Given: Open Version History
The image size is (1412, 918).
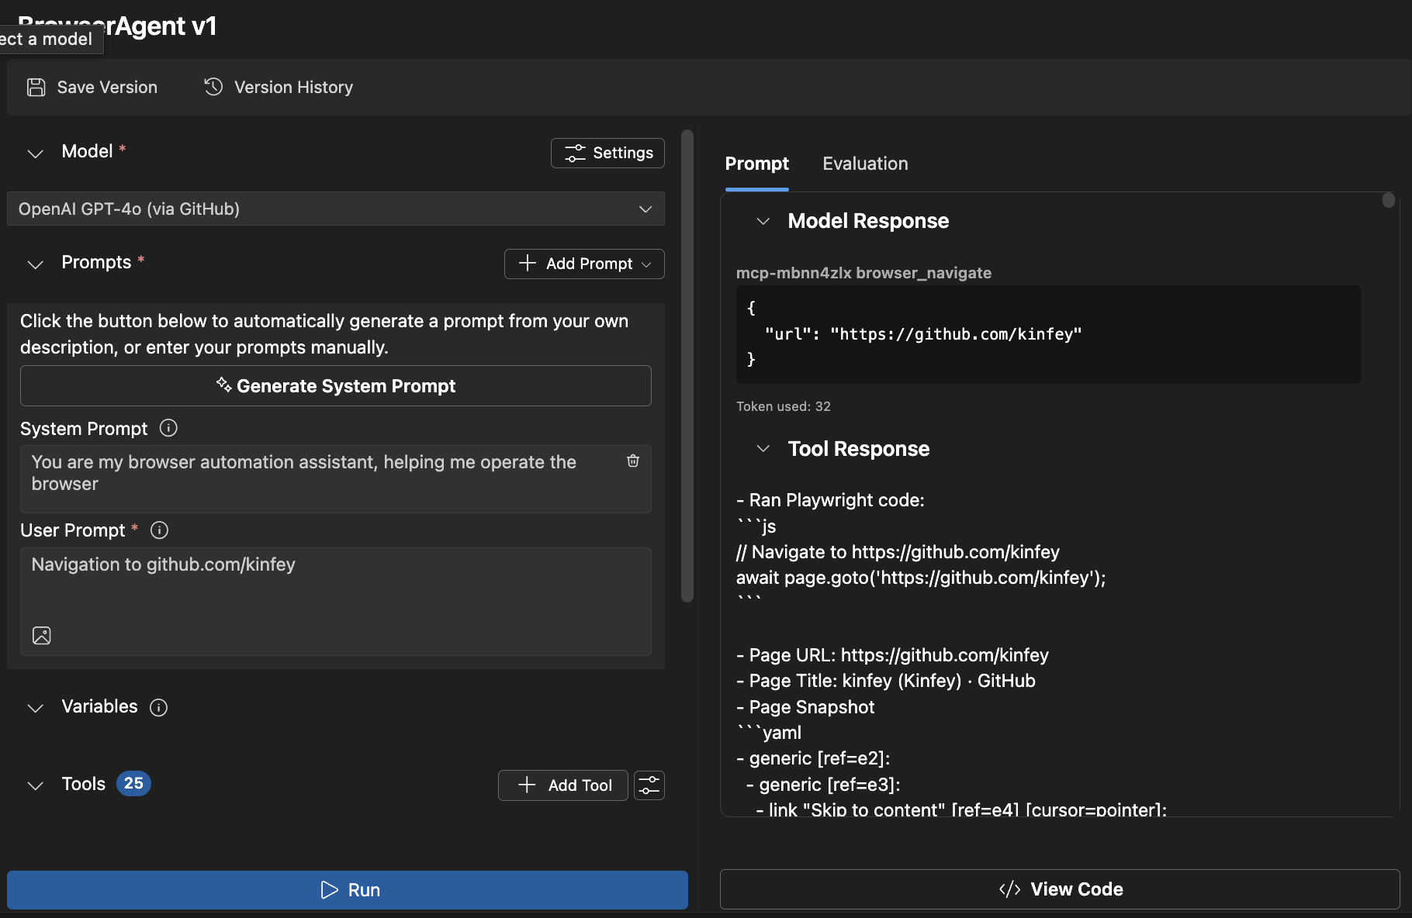Looking at the screenshot, I should click(279, 88).
